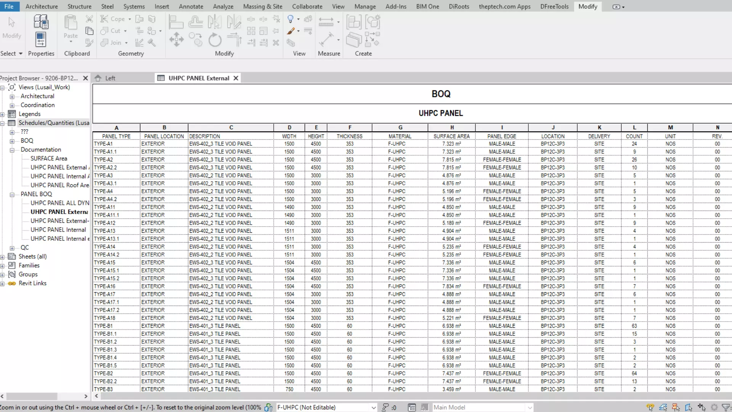Open UHPC PANEL ALL DYN schedule
732x412 pixels.
(x=60, y=203)
